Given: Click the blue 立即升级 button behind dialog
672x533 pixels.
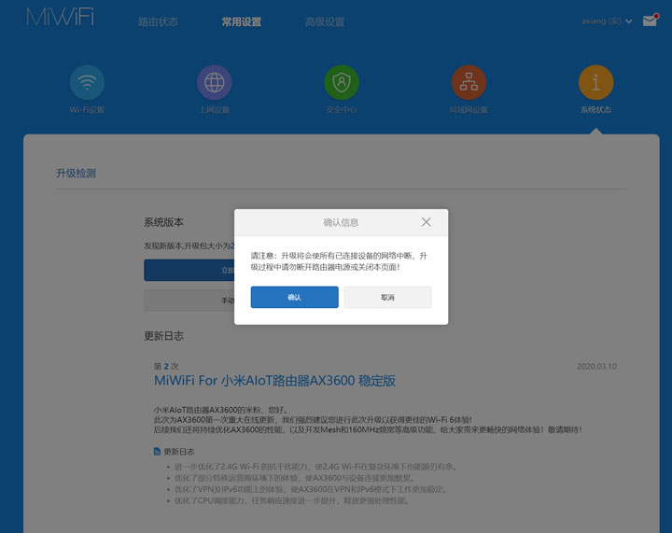Looking at the screenshot, I should coord(189,270).
